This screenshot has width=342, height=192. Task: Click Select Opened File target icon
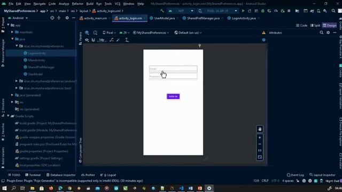coord(52,18)
